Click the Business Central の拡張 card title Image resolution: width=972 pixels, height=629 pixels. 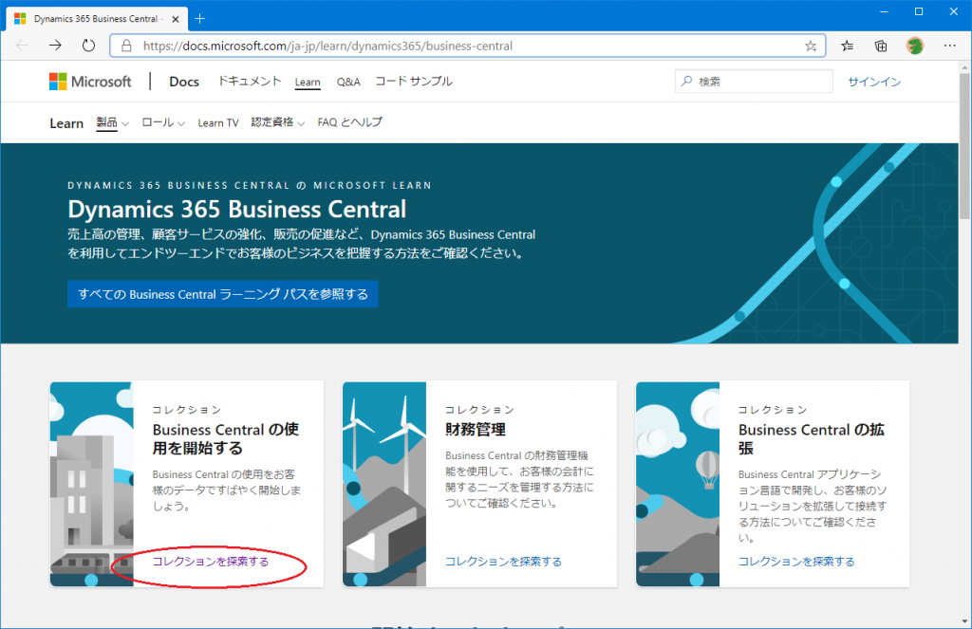click(x=811, y=438)
